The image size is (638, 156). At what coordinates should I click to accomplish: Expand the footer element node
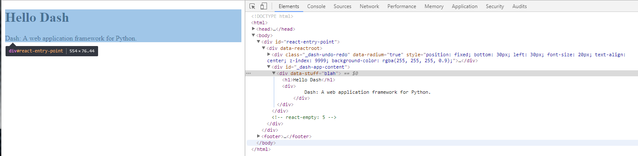(258, 136)
